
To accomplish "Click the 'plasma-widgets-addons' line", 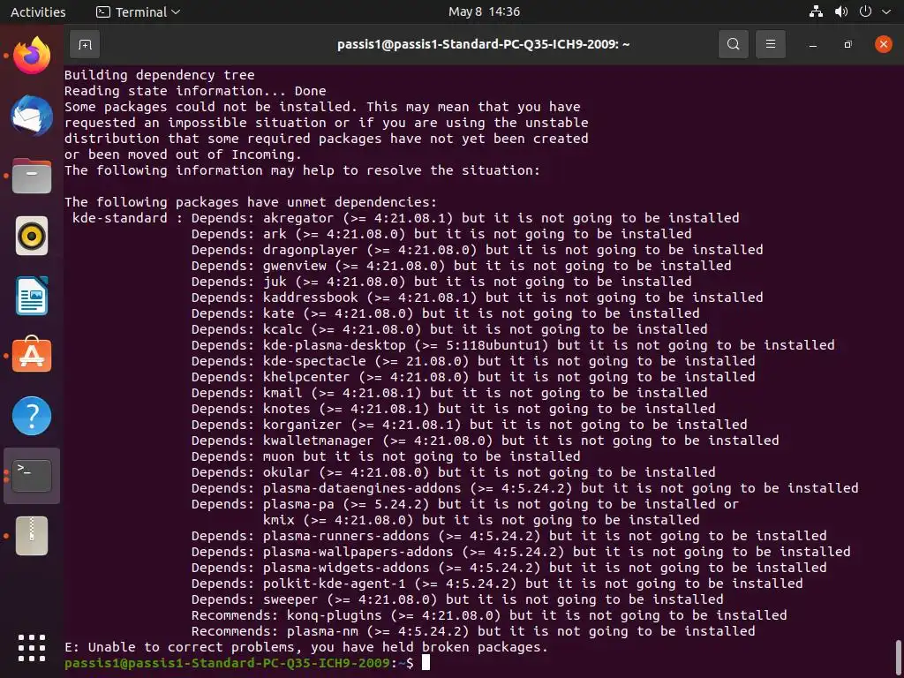I will pyautogui.click(x=509, y=568).
